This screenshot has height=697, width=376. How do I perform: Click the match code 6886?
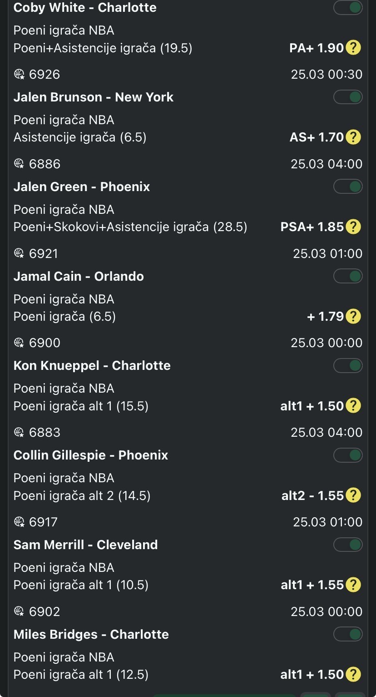click(45, 164)
